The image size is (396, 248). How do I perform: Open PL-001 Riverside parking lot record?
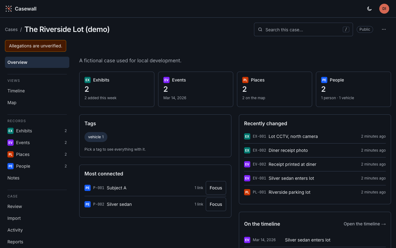315,192
